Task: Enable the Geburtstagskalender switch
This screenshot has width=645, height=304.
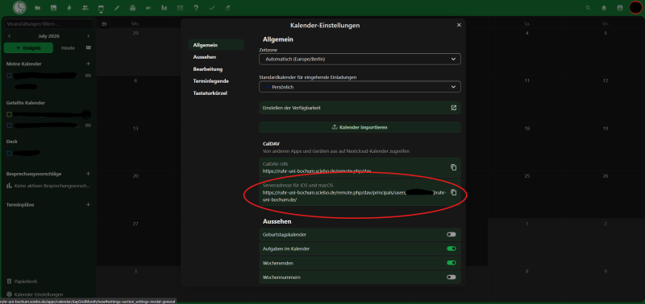Action: (451, 234)
